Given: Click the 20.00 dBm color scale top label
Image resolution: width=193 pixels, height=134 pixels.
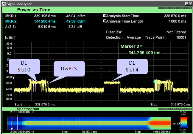Looking at the screenshot, I should click(183, 113).
